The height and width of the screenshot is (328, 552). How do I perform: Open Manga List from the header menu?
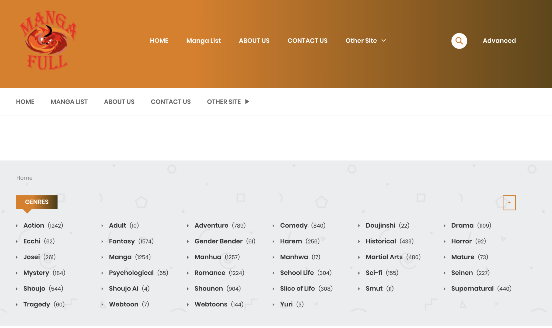203,41
